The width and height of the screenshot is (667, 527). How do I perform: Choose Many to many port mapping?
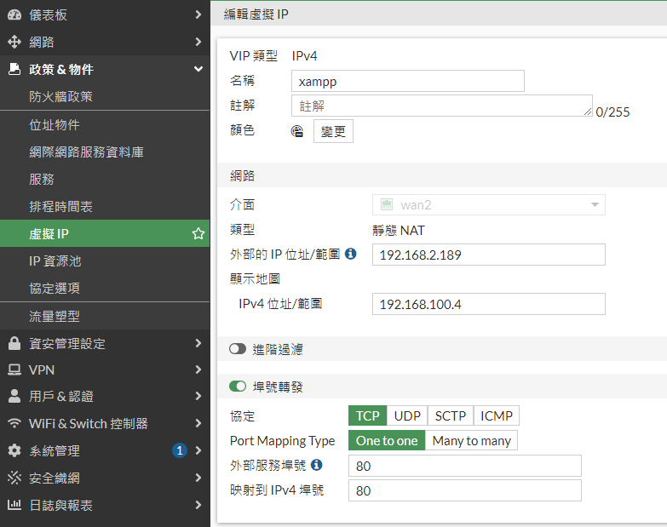471,441
